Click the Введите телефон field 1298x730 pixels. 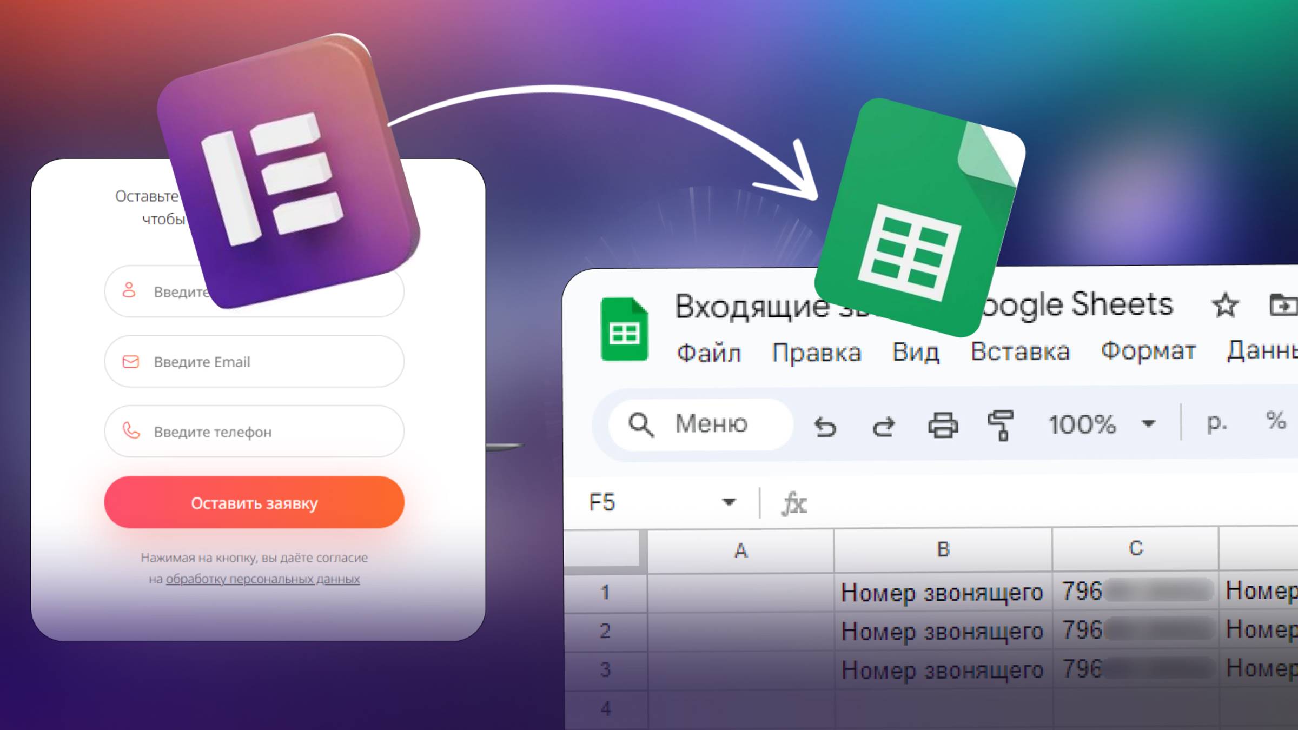tap(254, 432)
